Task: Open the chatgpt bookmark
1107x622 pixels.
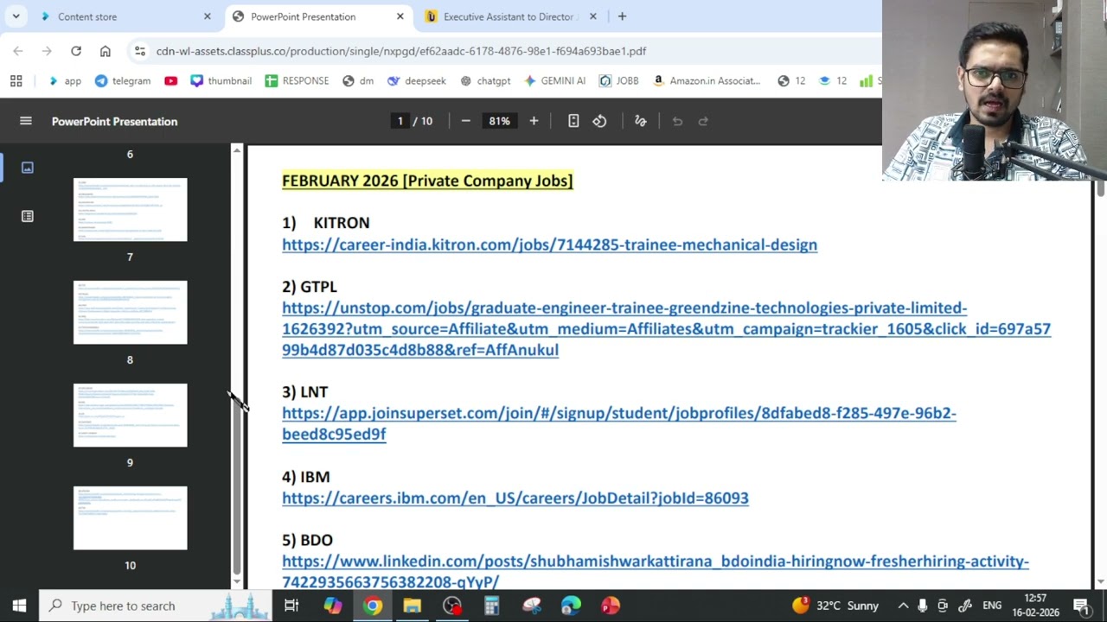Action: coord(485,80)
